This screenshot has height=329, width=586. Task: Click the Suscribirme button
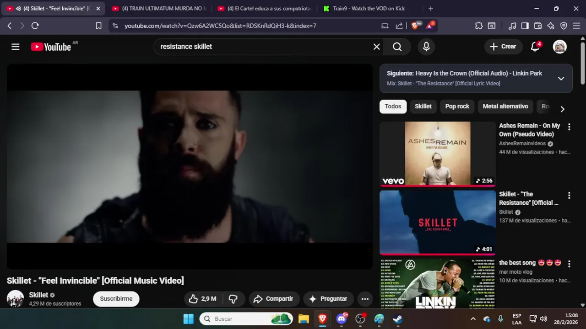click(x=116, y=299)
